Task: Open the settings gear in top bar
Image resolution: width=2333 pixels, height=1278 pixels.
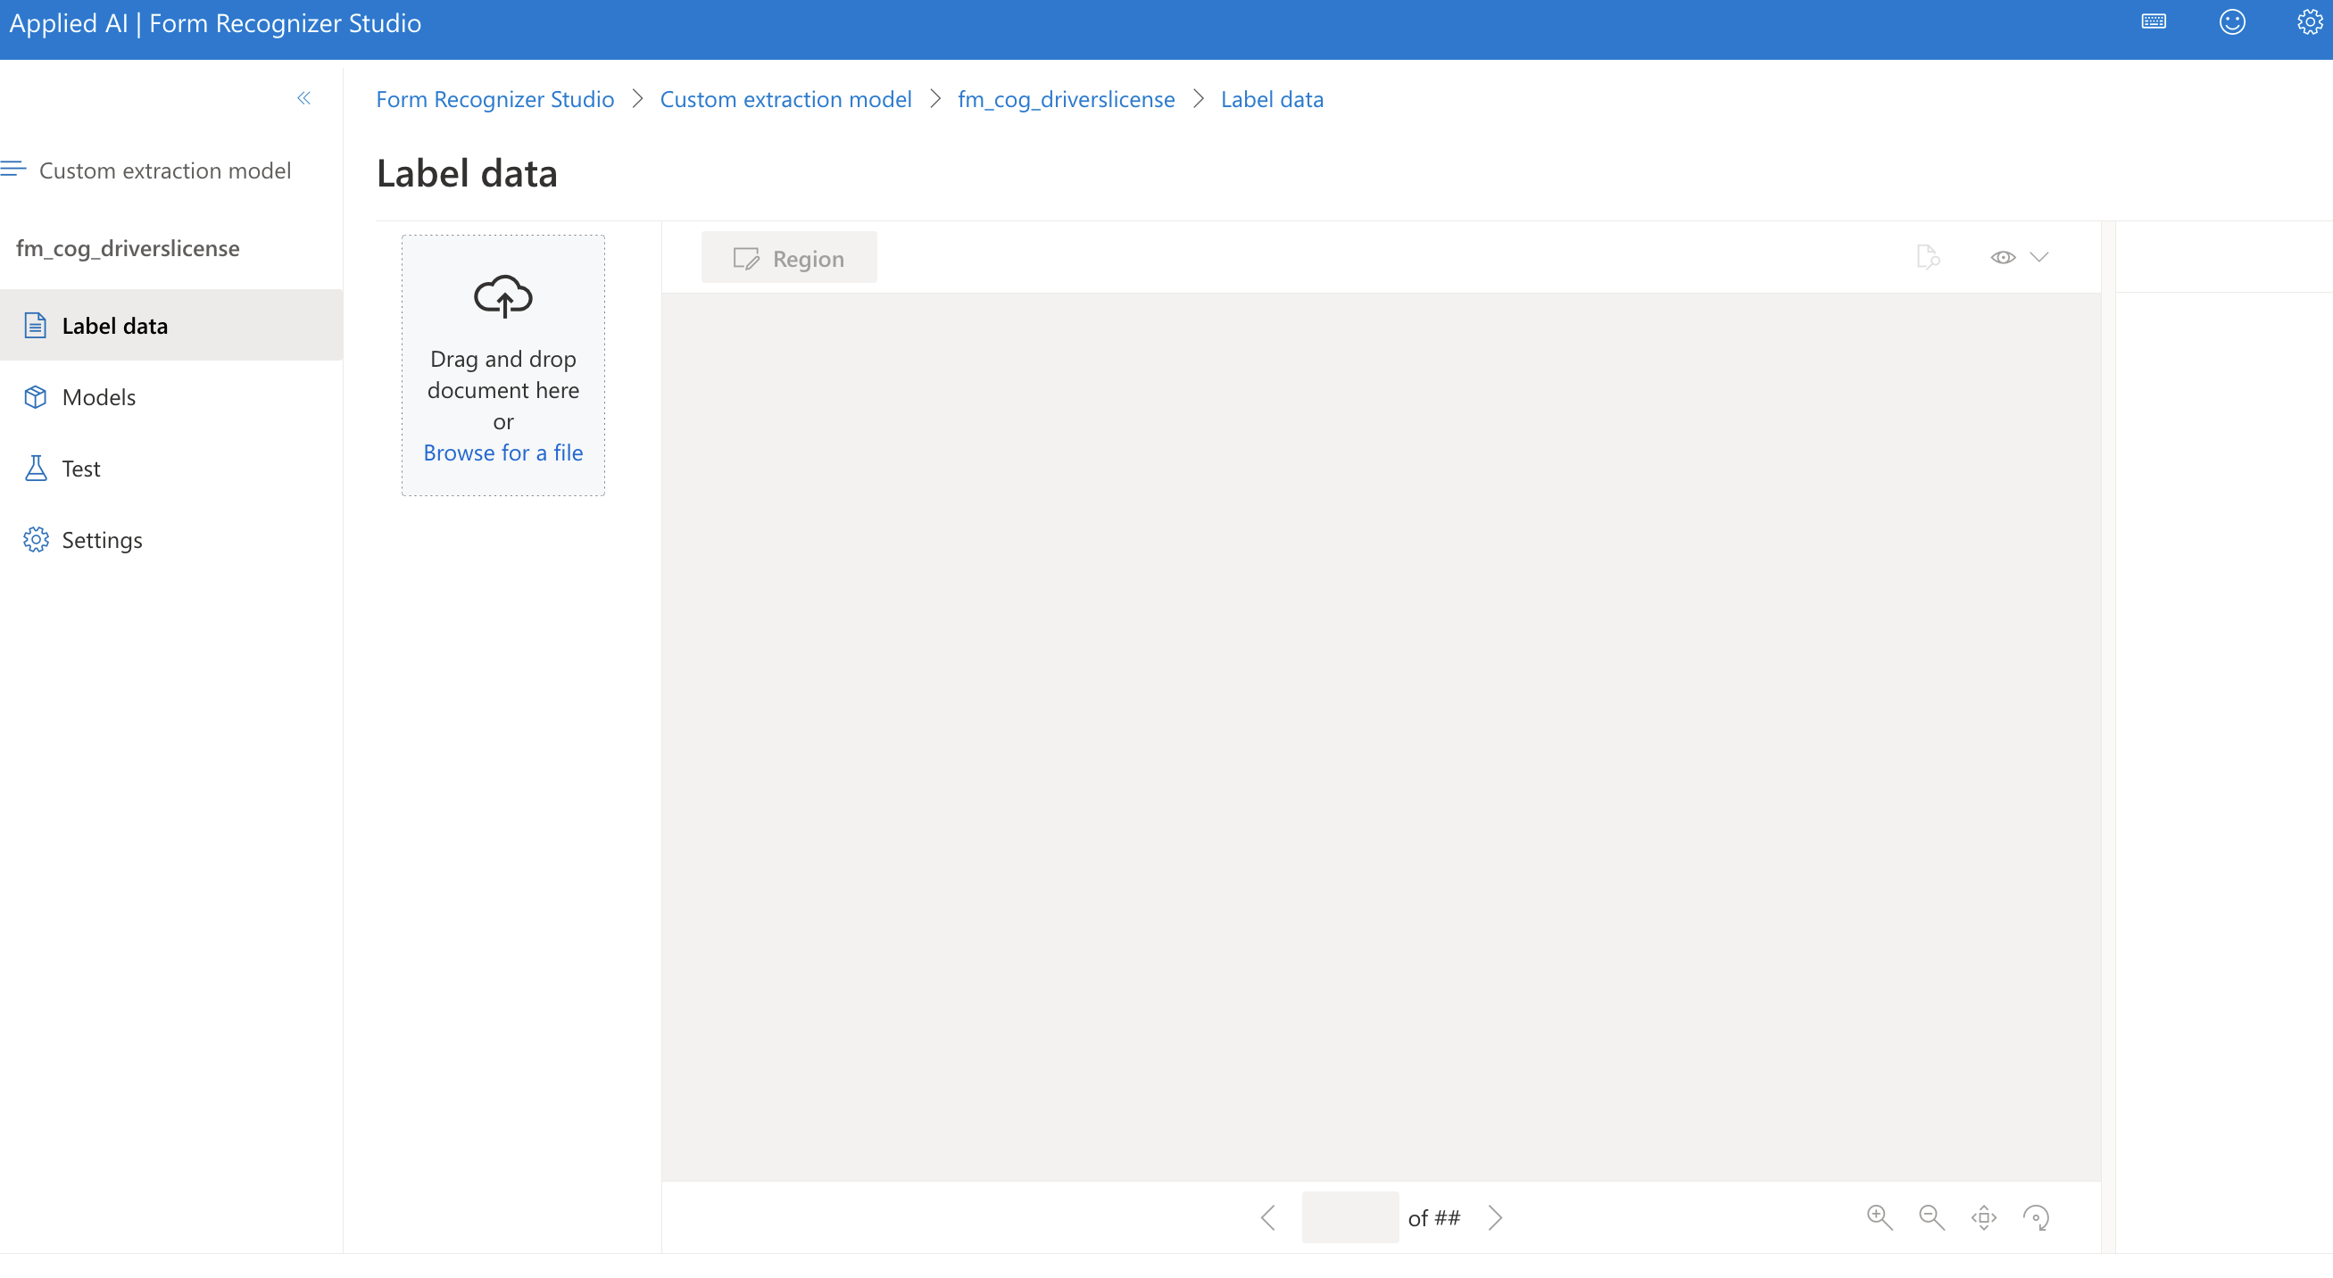Action: pyautogui.click(x=2310, y=21)
